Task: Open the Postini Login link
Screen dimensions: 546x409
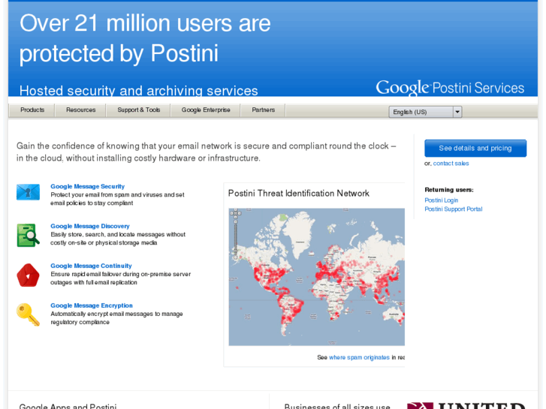Action: click(441, 200)
